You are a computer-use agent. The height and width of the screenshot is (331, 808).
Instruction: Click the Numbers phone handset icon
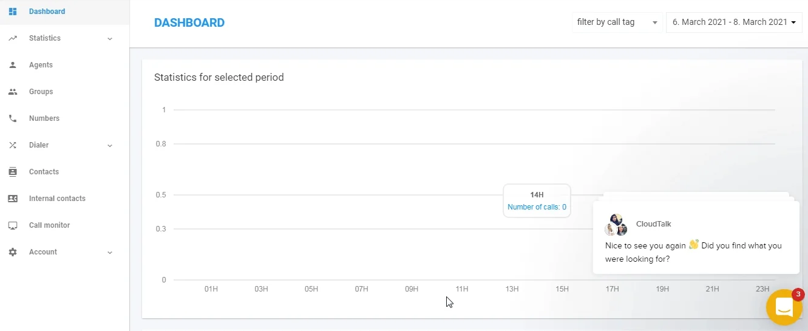[13, 118]
